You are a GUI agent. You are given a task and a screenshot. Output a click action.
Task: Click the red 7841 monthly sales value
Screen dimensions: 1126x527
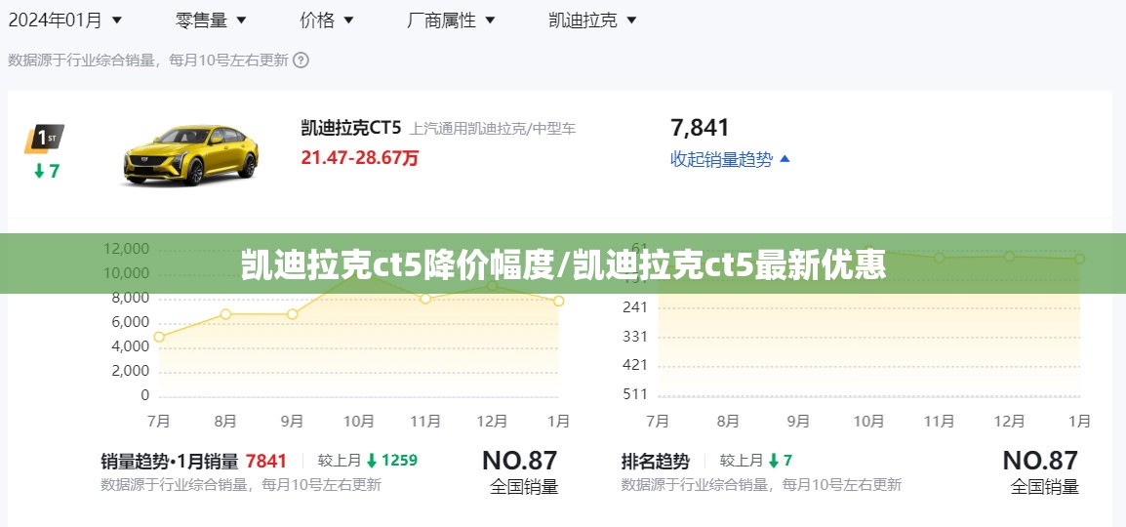tap(266, 461)
